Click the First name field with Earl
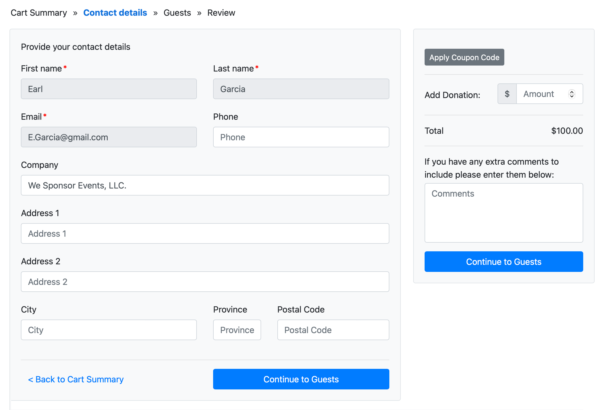 coord(109,89)
